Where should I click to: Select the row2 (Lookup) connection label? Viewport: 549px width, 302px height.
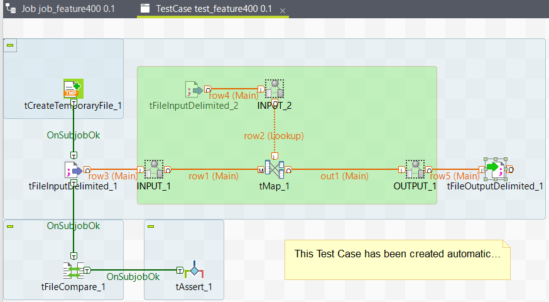274,135
